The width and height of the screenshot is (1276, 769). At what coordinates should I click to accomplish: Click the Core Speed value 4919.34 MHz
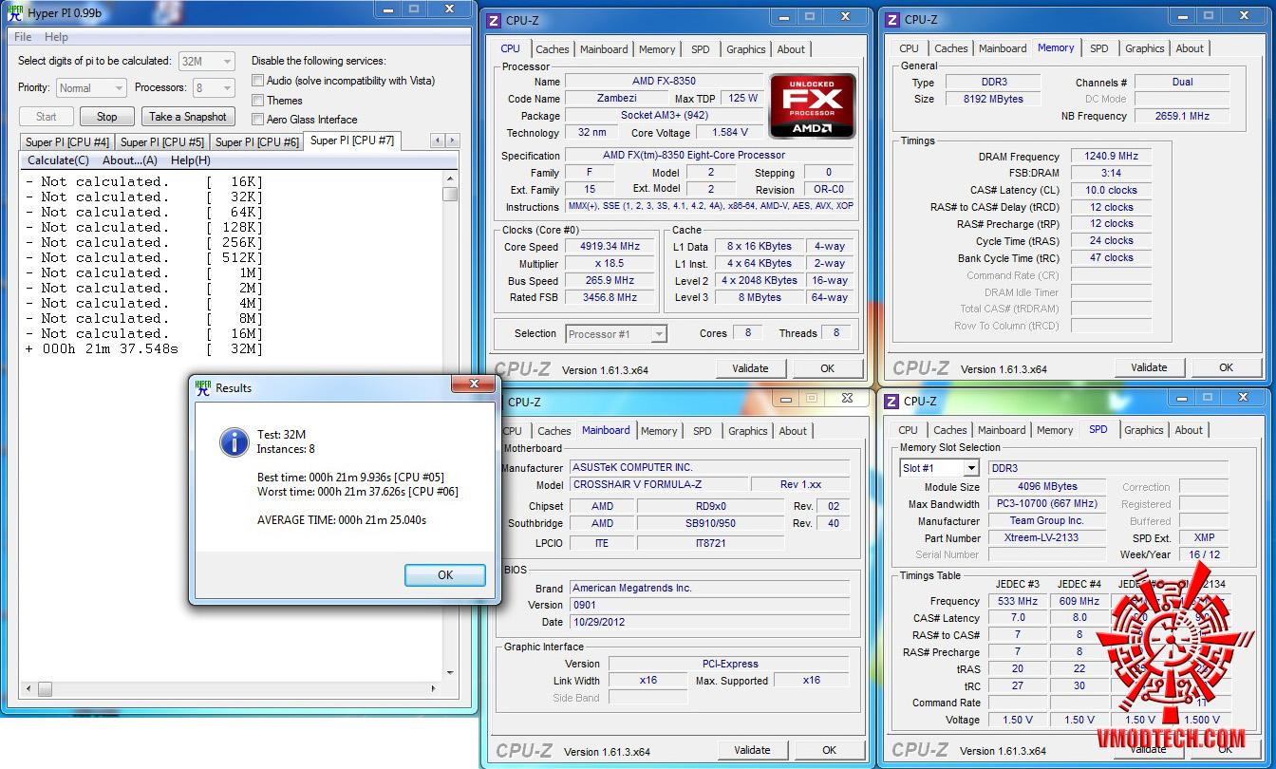tap(610, 246)
